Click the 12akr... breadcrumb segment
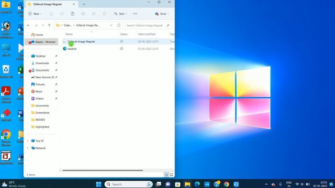 pyautogui.click(x=68, y=26)
